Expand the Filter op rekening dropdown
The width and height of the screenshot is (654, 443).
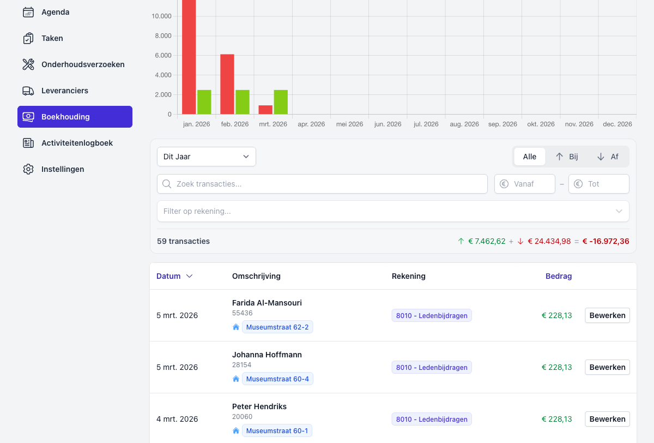392,211
